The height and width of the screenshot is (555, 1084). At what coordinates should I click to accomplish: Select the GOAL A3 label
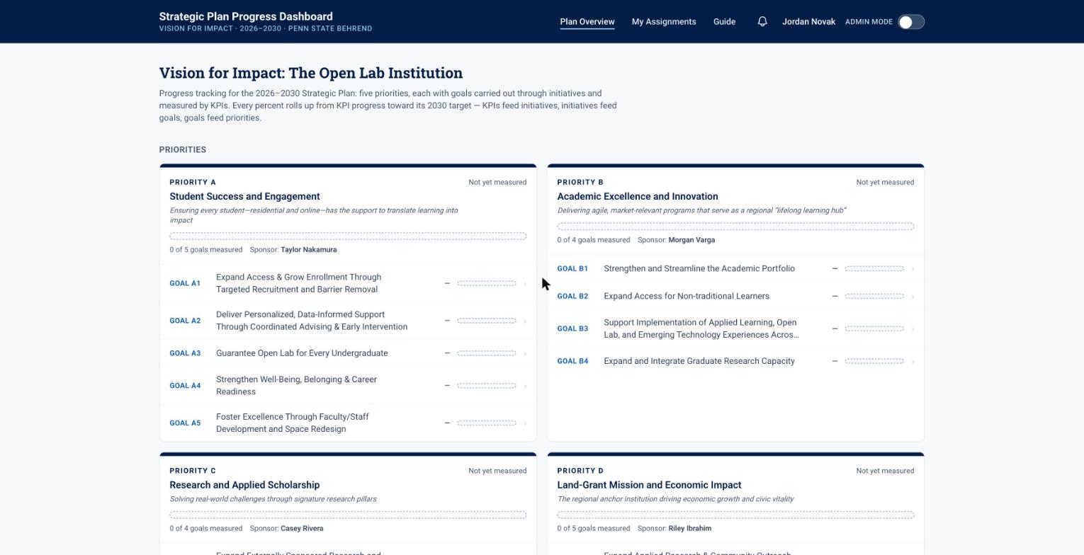[x=185, y=353]
